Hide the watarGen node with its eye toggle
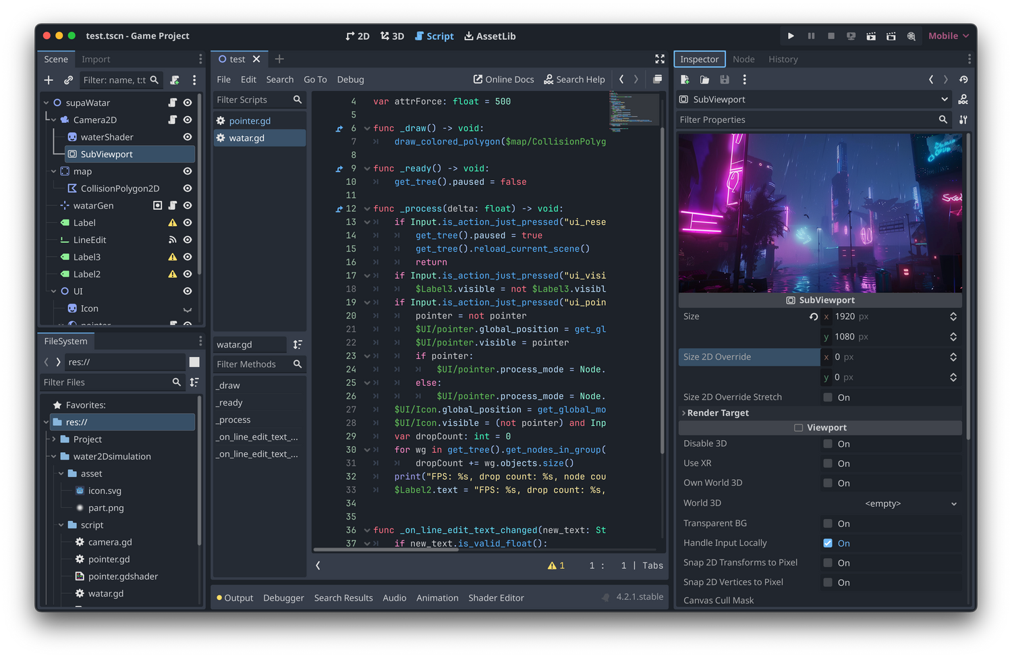Viewport: 1012px width, 658px height. tap(188, 205)
